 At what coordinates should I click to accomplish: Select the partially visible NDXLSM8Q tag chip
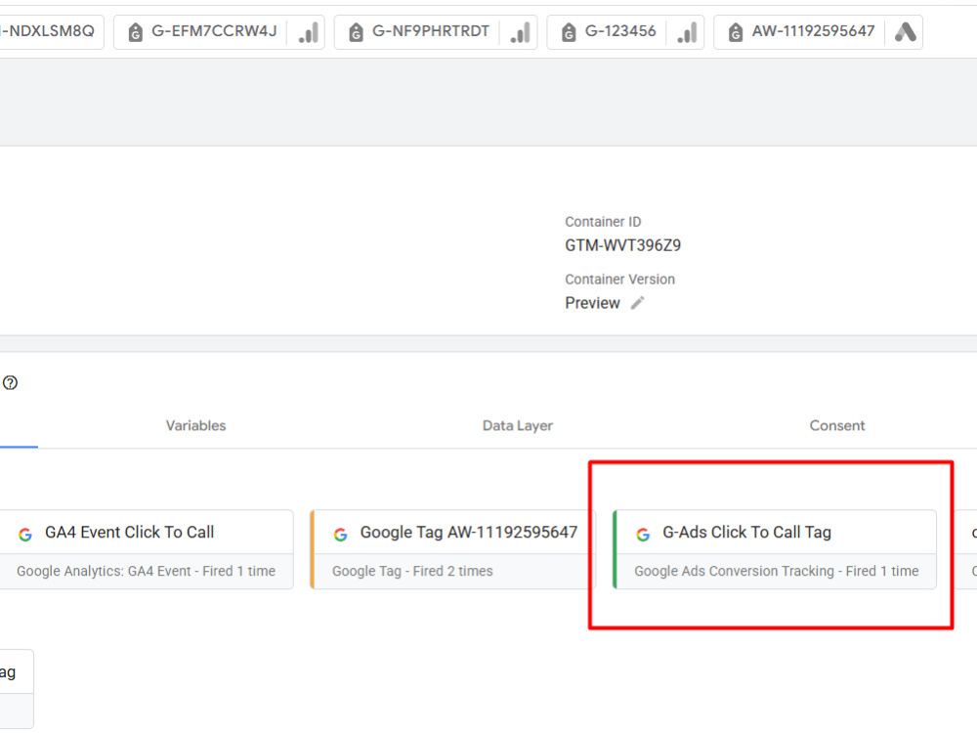51,32
